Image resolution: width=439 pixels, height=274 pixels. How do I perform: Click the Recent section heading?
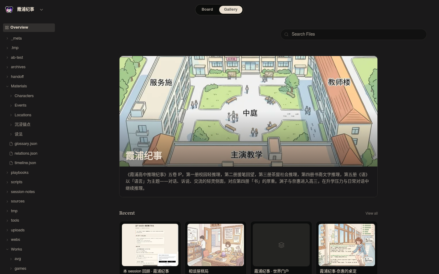pos(127,213)
